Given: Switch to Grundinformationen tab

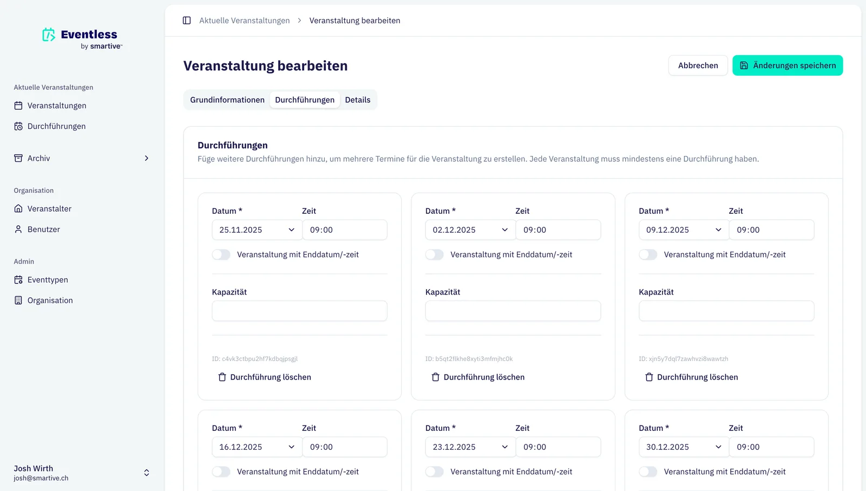Looking at the screenshot, I should click(227, 100).
